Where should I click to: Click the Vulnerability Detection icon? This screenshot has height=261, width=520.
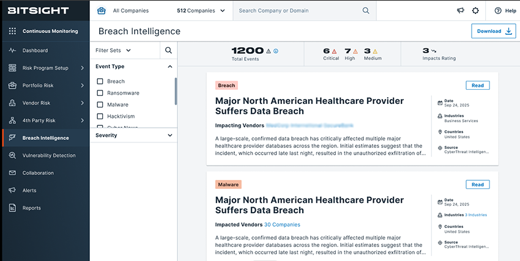(12, 155)
